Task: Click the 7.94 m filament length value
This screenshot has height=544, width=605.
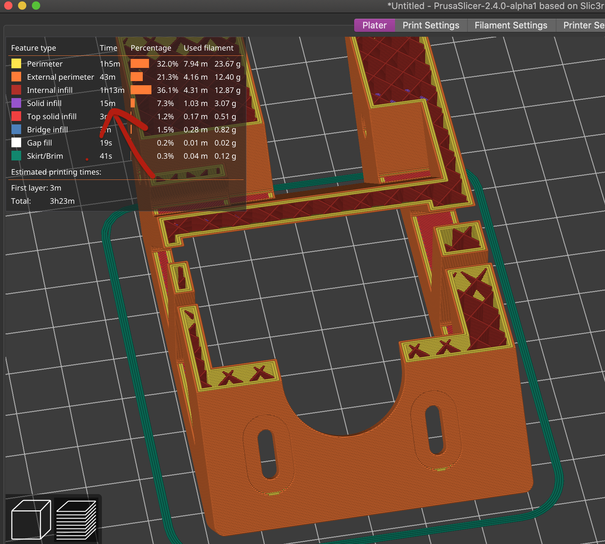Action: click(x=196, y=64)
